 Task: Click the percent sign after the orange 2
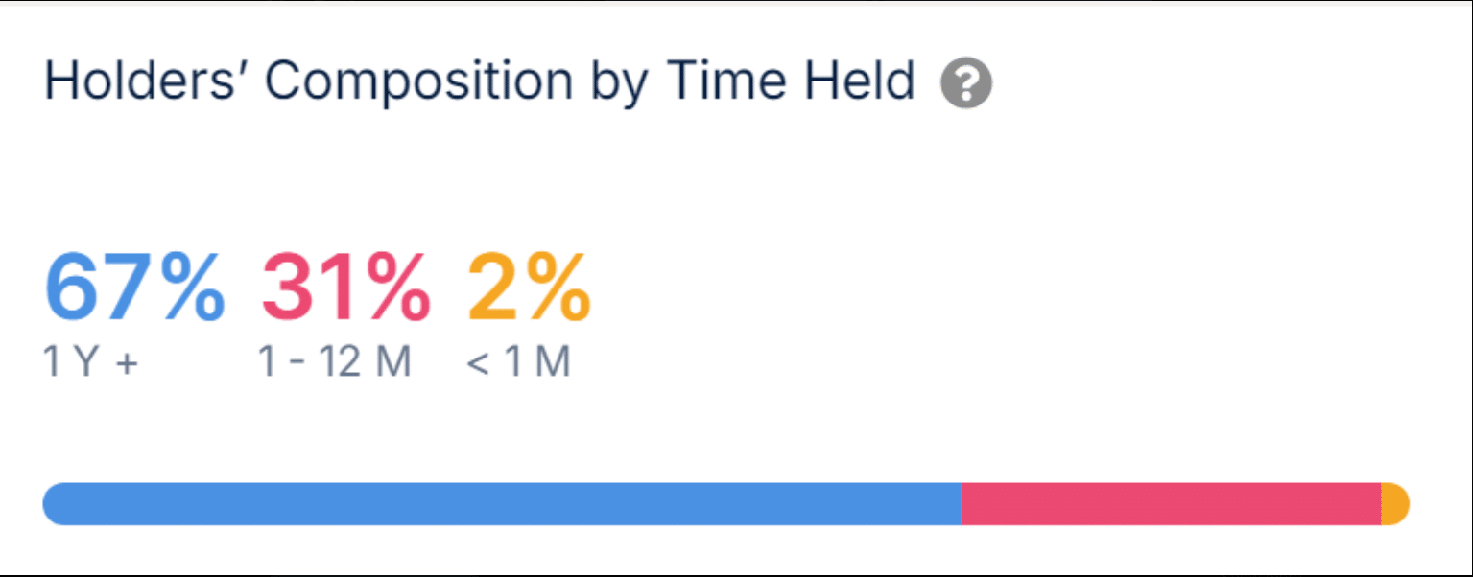(558, 289)
